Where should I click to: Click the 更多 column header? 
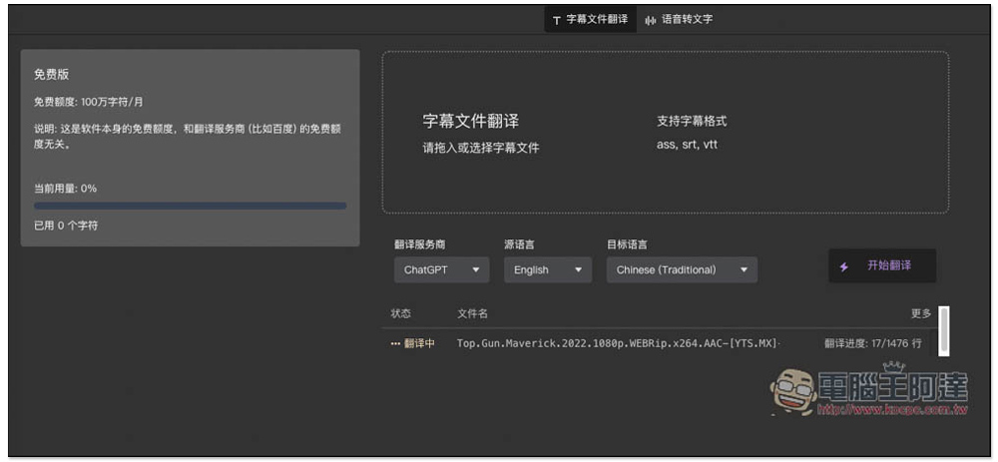[920, 313]
